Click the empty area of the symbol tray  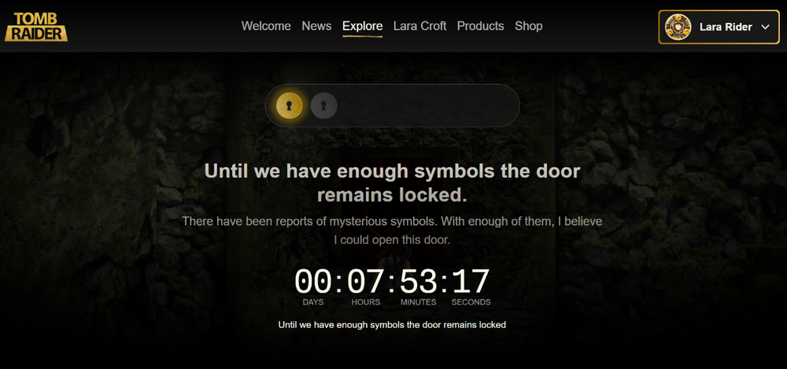pyautogui.click(x=429, y=105)
